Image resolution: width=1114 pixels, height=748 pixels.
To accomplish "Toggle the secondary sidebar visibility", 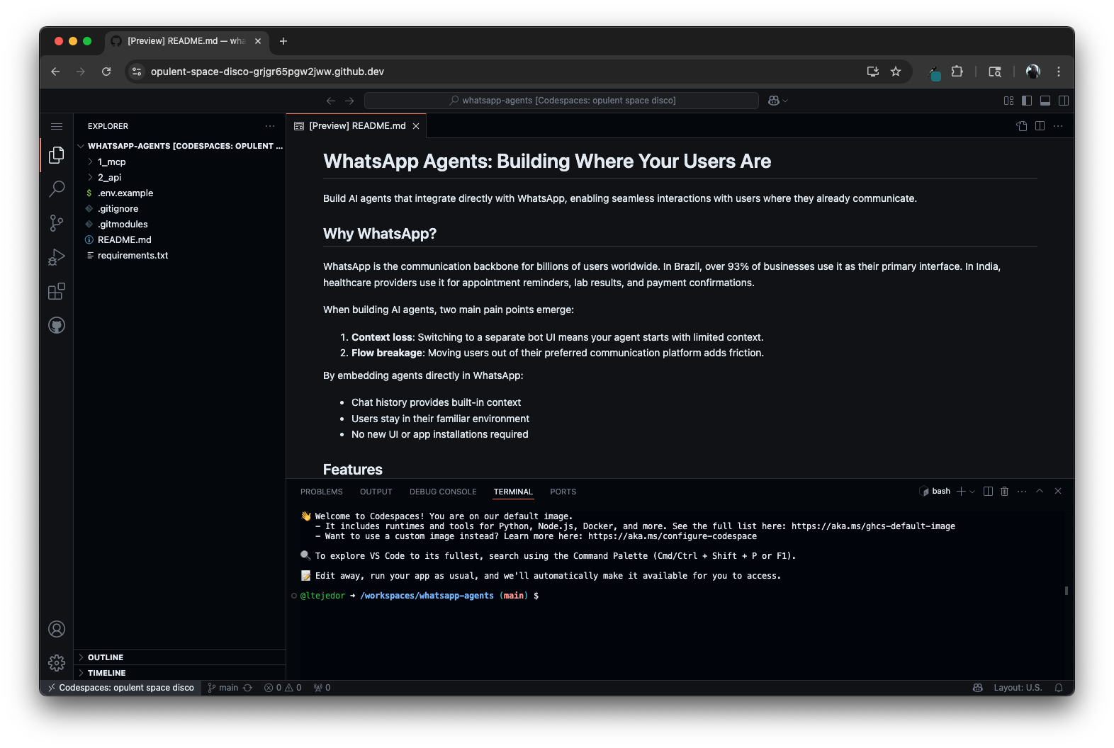I will (x=1064, y=101).
